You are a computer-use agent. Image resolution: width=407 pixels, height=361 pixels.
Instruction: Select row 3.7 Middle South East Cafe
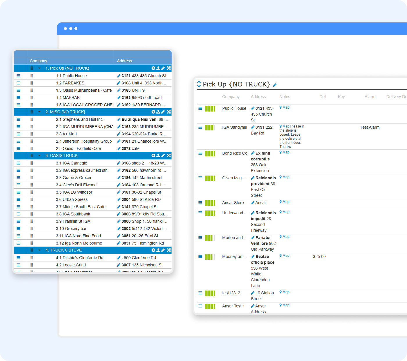coord(92,207)
